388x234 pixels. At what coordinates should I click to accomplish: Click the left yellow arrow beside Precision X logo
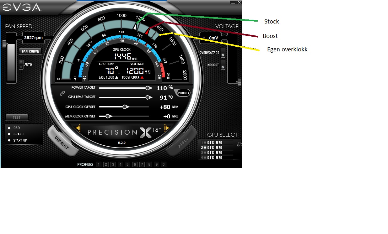tap(78, 128)
